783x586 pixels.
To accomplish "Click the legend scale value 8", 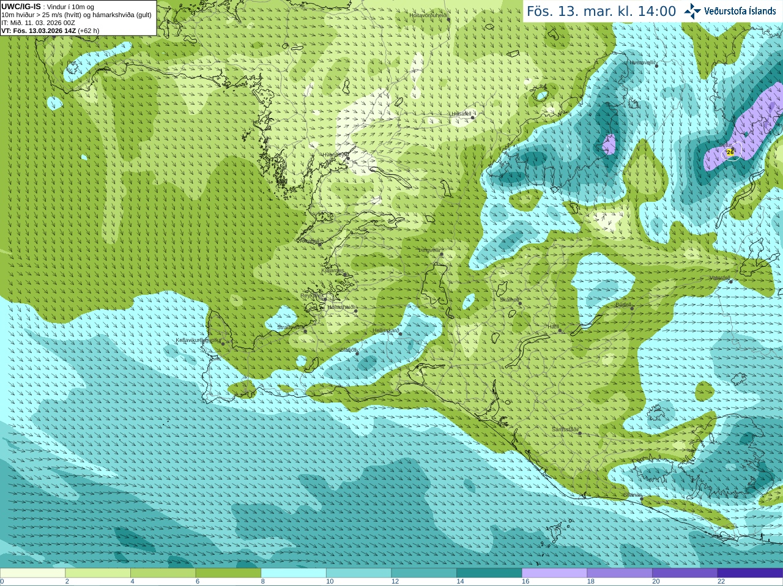I will 263,582.
